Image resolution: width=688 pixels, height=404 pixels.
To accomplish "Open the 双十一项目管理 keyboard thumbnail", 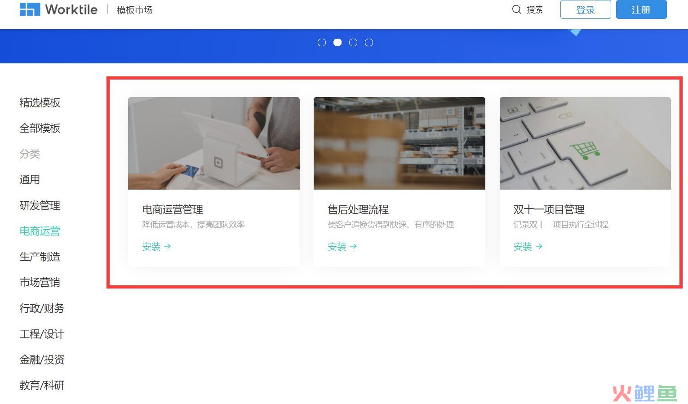I will tap(585, 143).
